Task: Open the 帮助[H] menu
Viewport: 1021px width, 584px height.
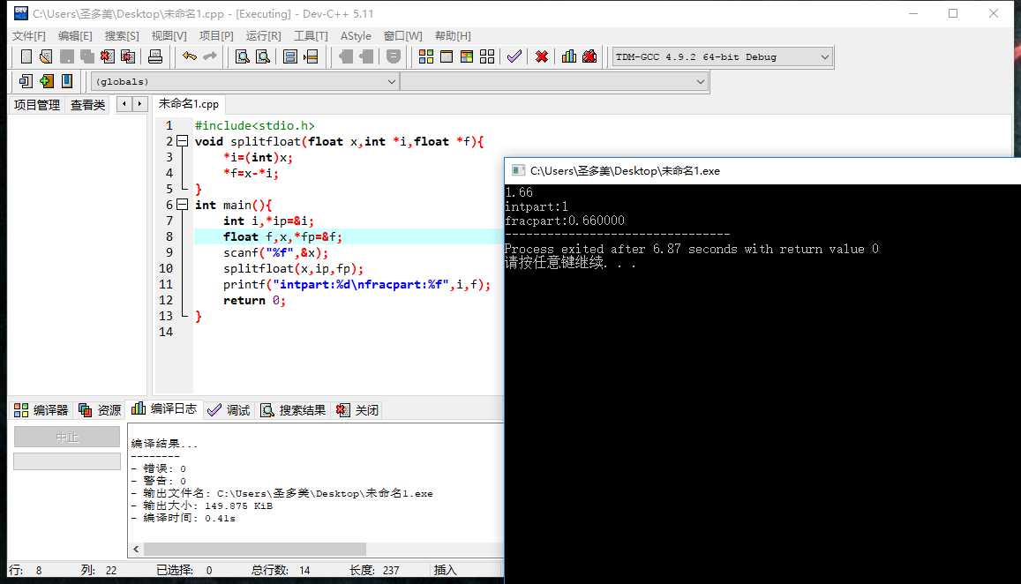Action: pyautogui.click(x=453, y=36)
